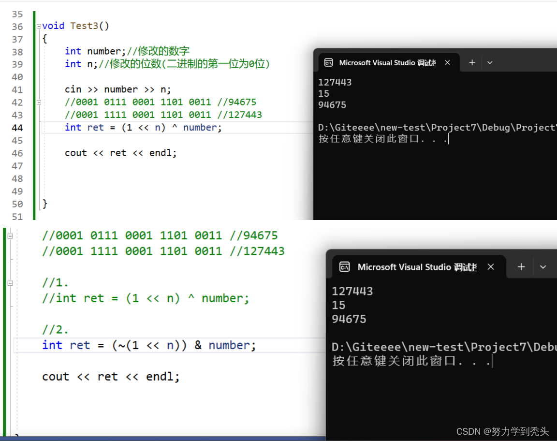Click line number 36 in the gutter
Image resolution: width=557 pixels, height=441 pixels.
(x=17, y=27)
